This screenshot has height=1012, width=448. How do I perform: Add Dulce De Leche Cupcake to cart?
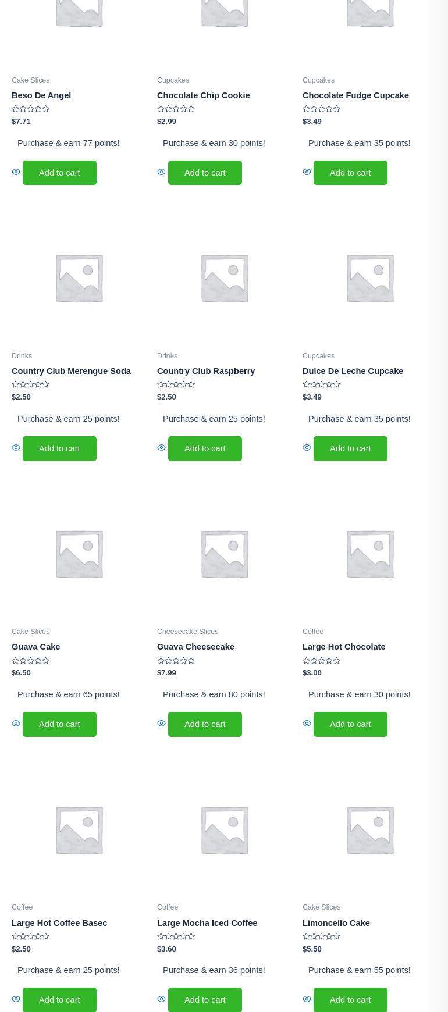coord(350,448)
